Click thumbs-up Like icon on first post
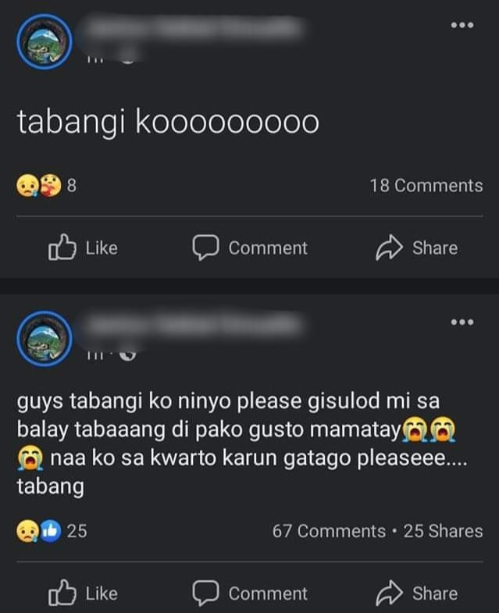 [62, 247]
